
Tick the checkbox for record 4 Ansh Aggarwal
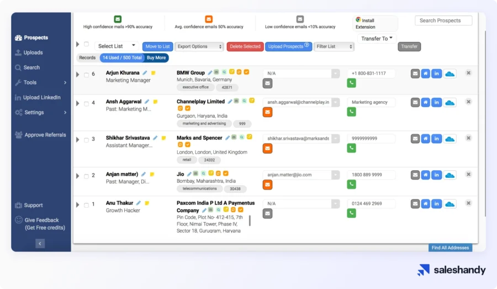tap(86, 104)
